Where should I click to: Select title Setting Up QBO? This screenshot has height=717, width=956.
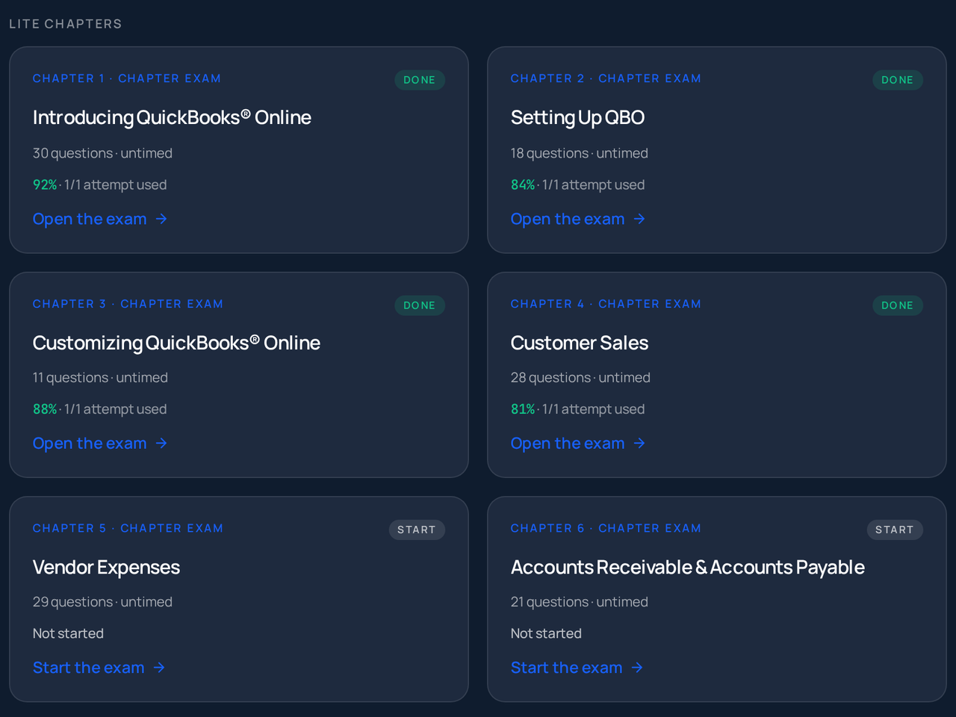(x=577, y=117)
